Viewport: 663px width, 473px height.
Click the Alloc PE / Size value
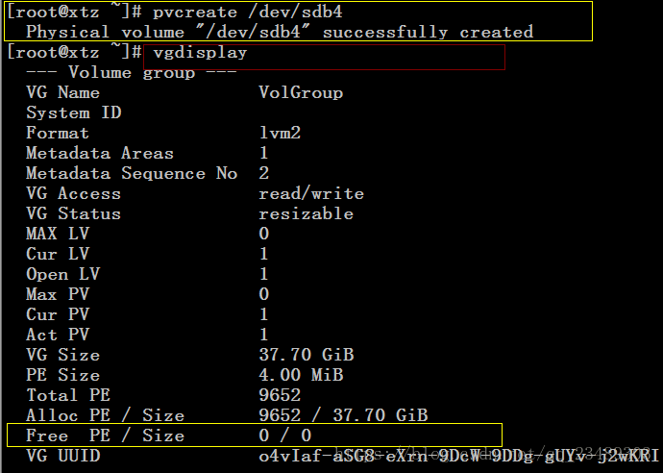coord(343,415)
